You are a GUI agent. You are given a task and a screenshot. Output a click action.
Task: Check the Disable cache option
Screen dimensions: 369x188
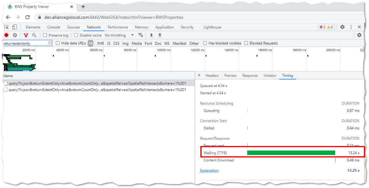pos(76,35)
